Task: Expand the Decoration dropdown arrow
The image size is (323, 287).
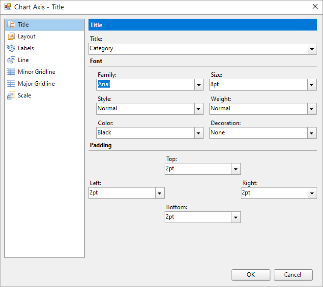Action: click(312, 133)
